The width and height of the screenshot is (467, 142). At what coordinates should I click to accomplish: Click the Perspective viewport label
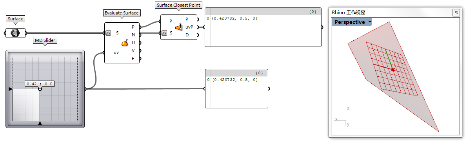350,22
